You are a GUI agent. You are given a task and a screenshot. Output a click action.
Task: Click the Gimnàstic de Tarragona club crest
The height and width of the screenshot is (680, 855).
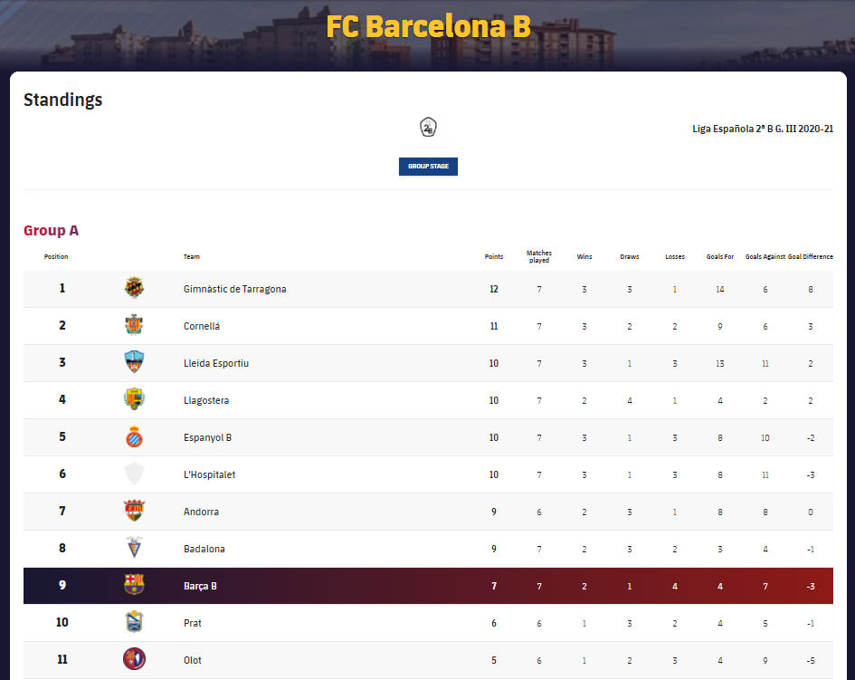click(x=134, y=288)
